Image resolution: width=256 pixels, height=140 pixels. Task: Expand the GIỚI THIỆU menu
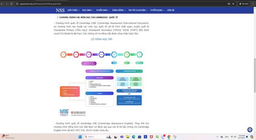(74, 10)
